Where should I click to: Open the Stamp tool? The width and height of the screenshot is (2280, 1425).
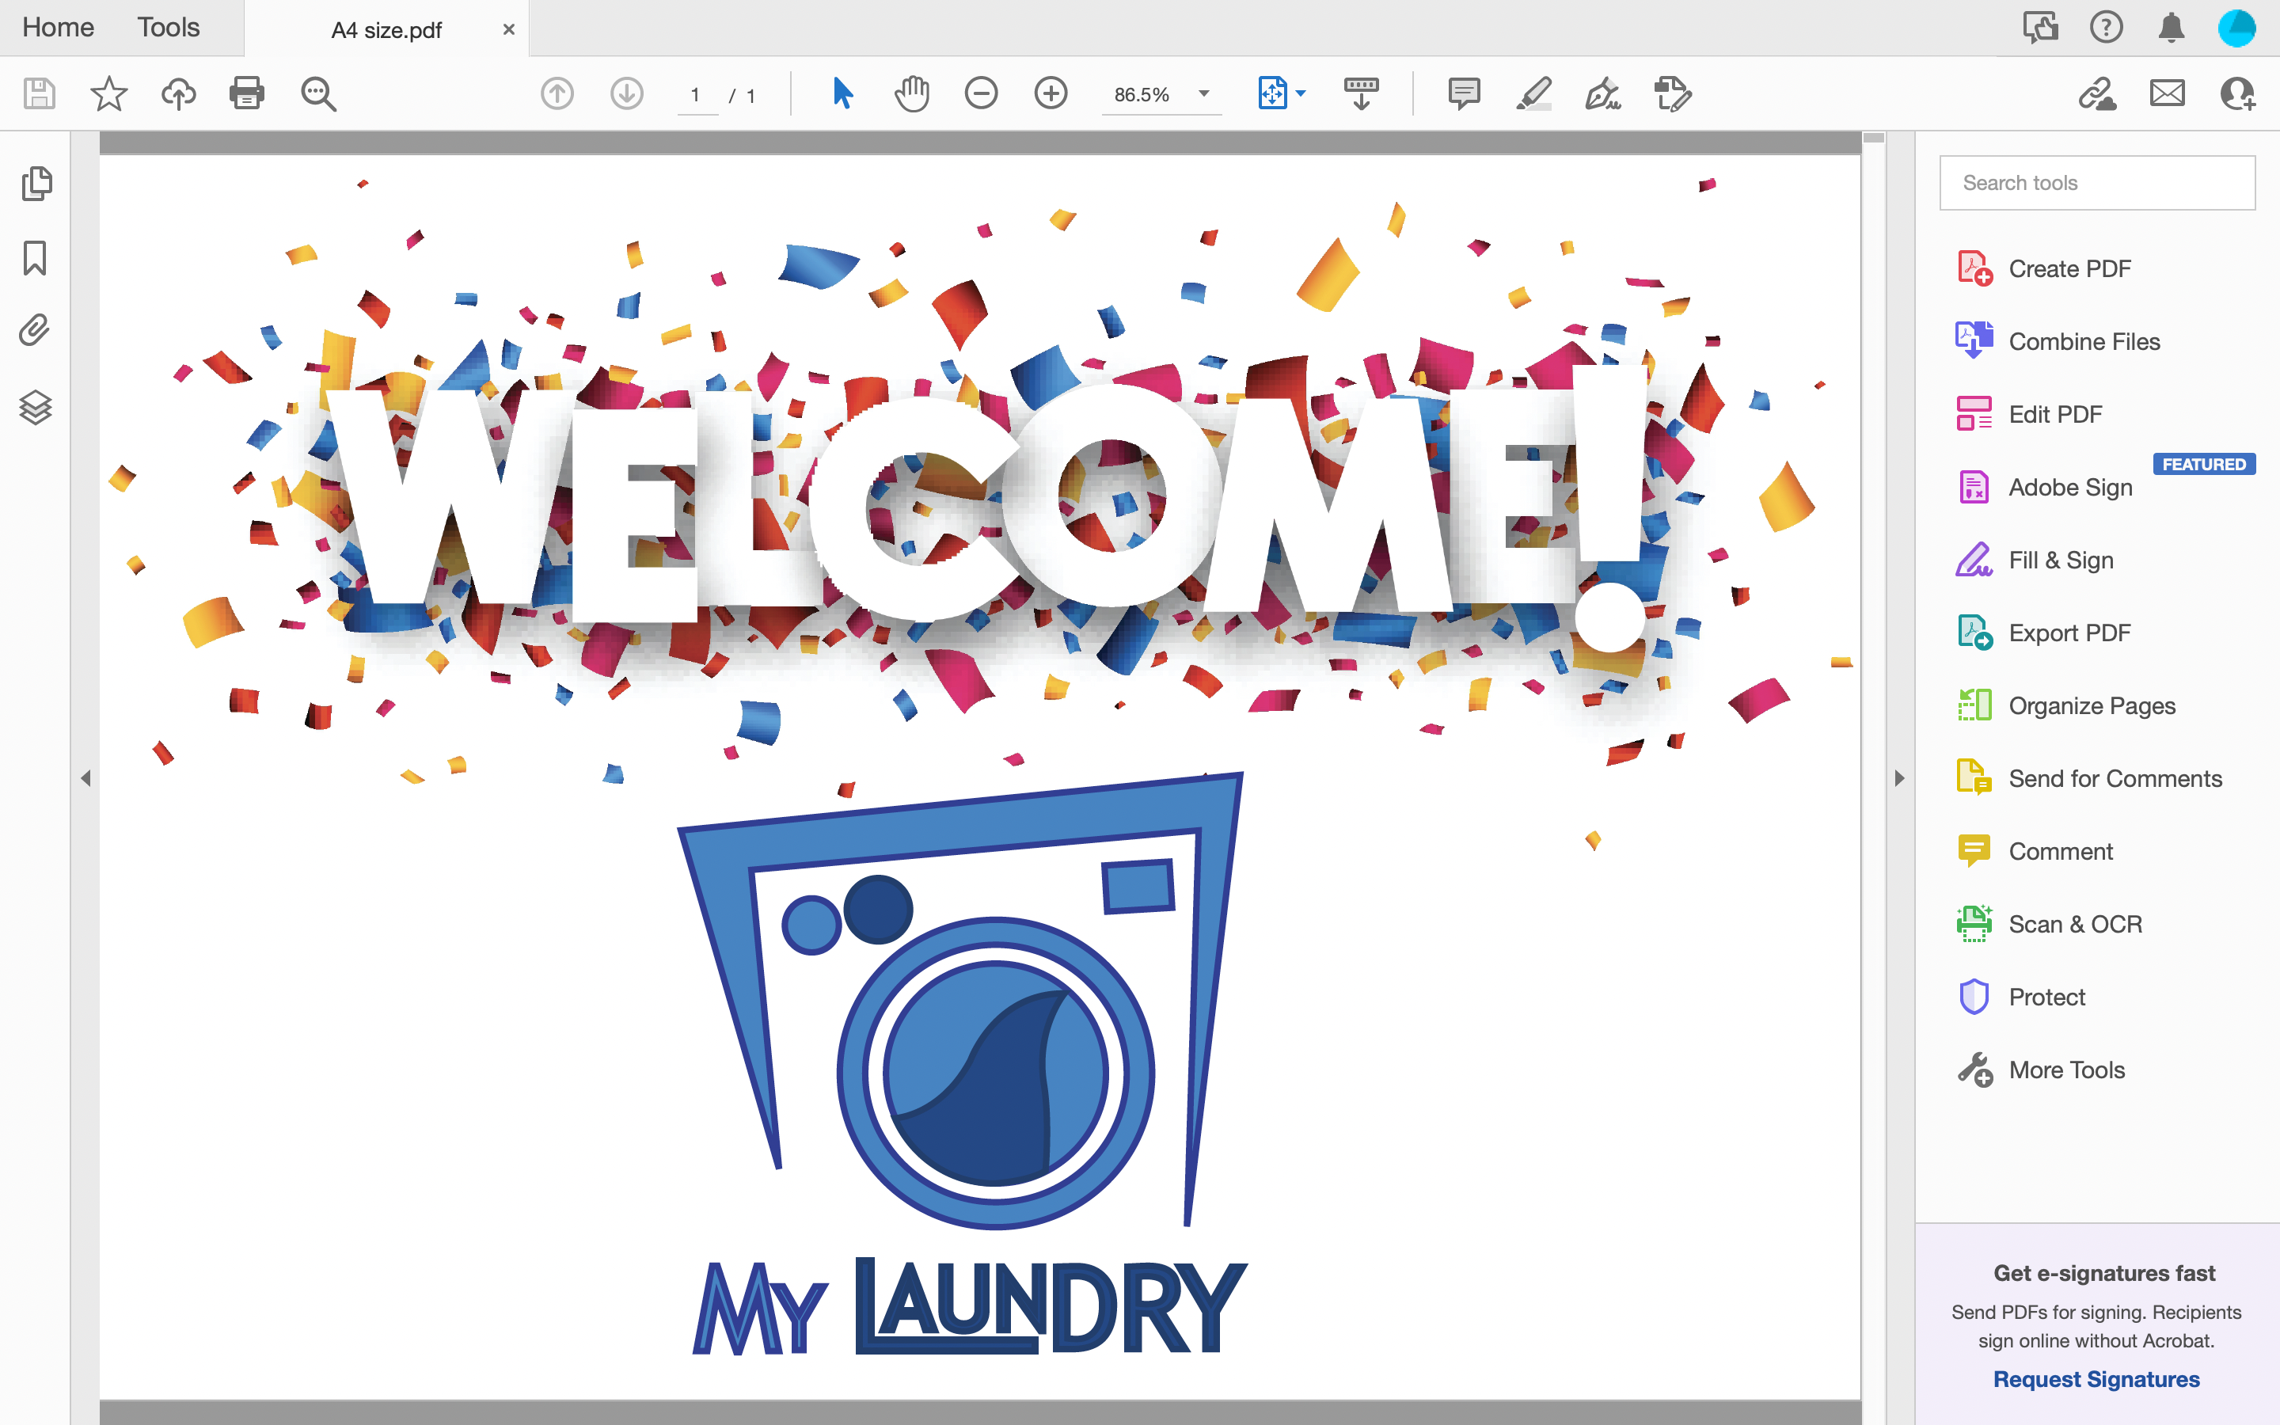1674,93
